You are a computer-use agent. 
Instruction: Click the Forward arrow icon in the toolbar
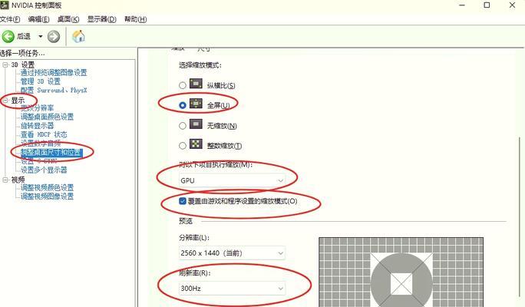pos(54,36)
